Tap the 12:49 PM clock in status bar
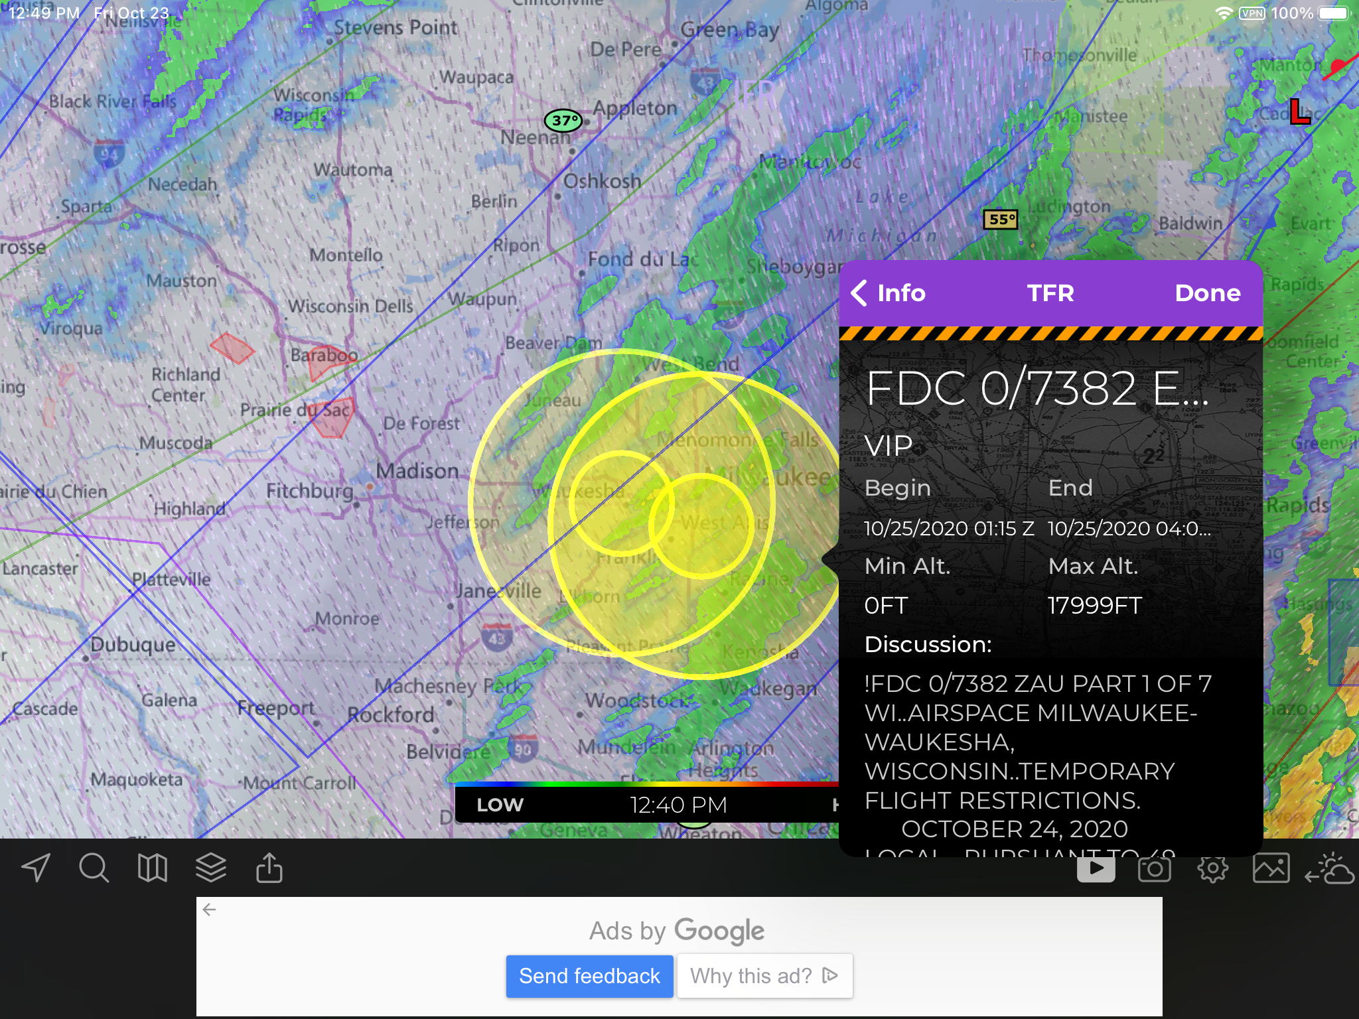This screenshot has width=1359, height=1019. [44, 13]
